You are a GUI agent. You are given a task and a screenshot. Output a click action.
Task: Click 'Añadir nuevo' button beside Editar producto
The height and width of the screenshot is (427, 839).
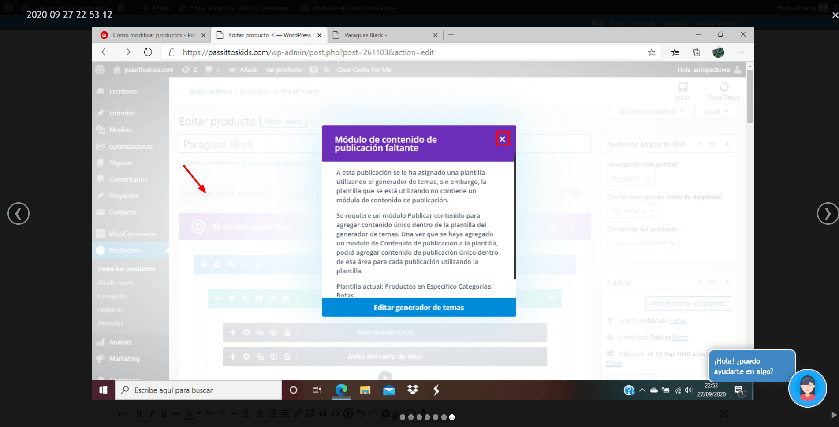pyautogui.click(x=283, y=122)
